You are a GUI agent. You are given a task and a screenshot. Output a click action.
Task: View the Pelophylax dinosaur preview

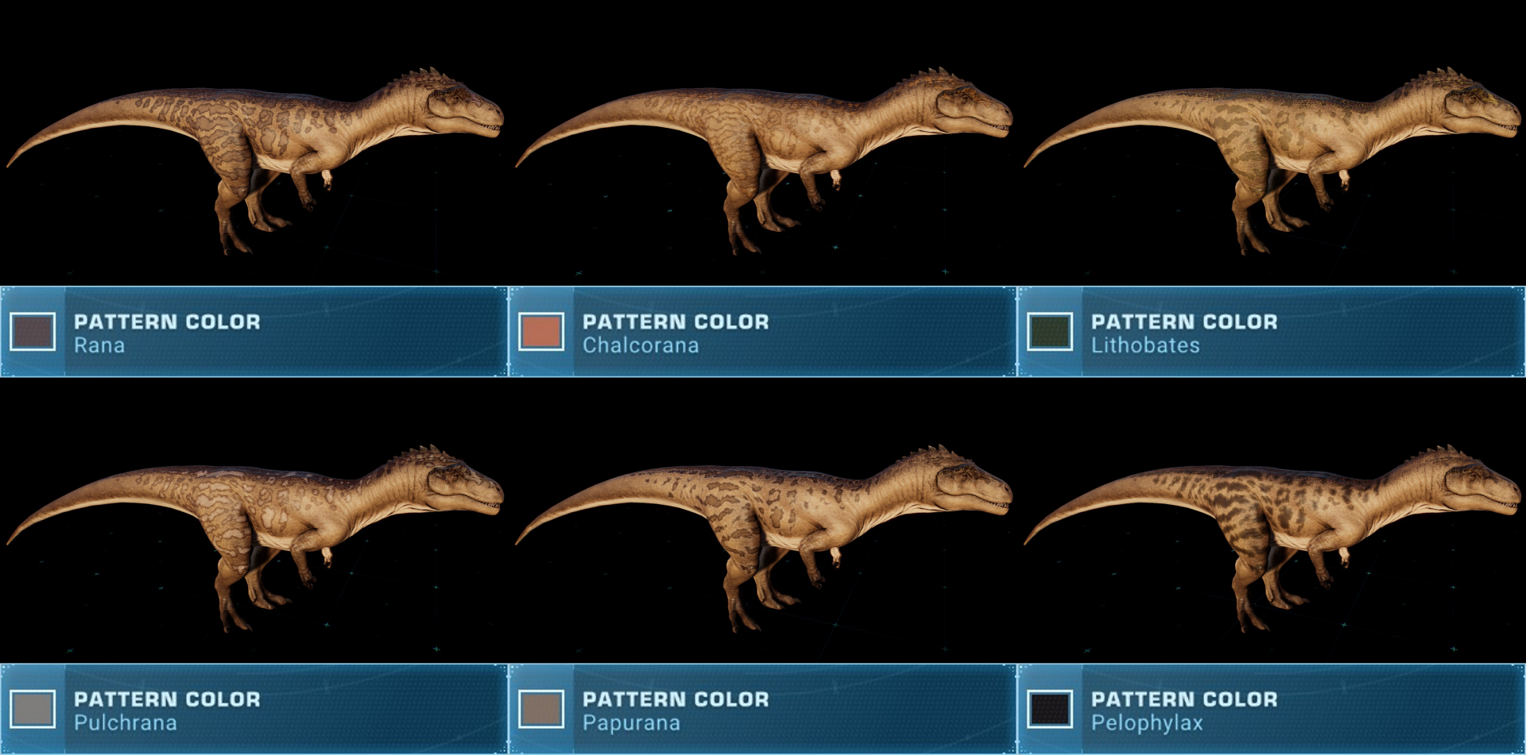1272,537
